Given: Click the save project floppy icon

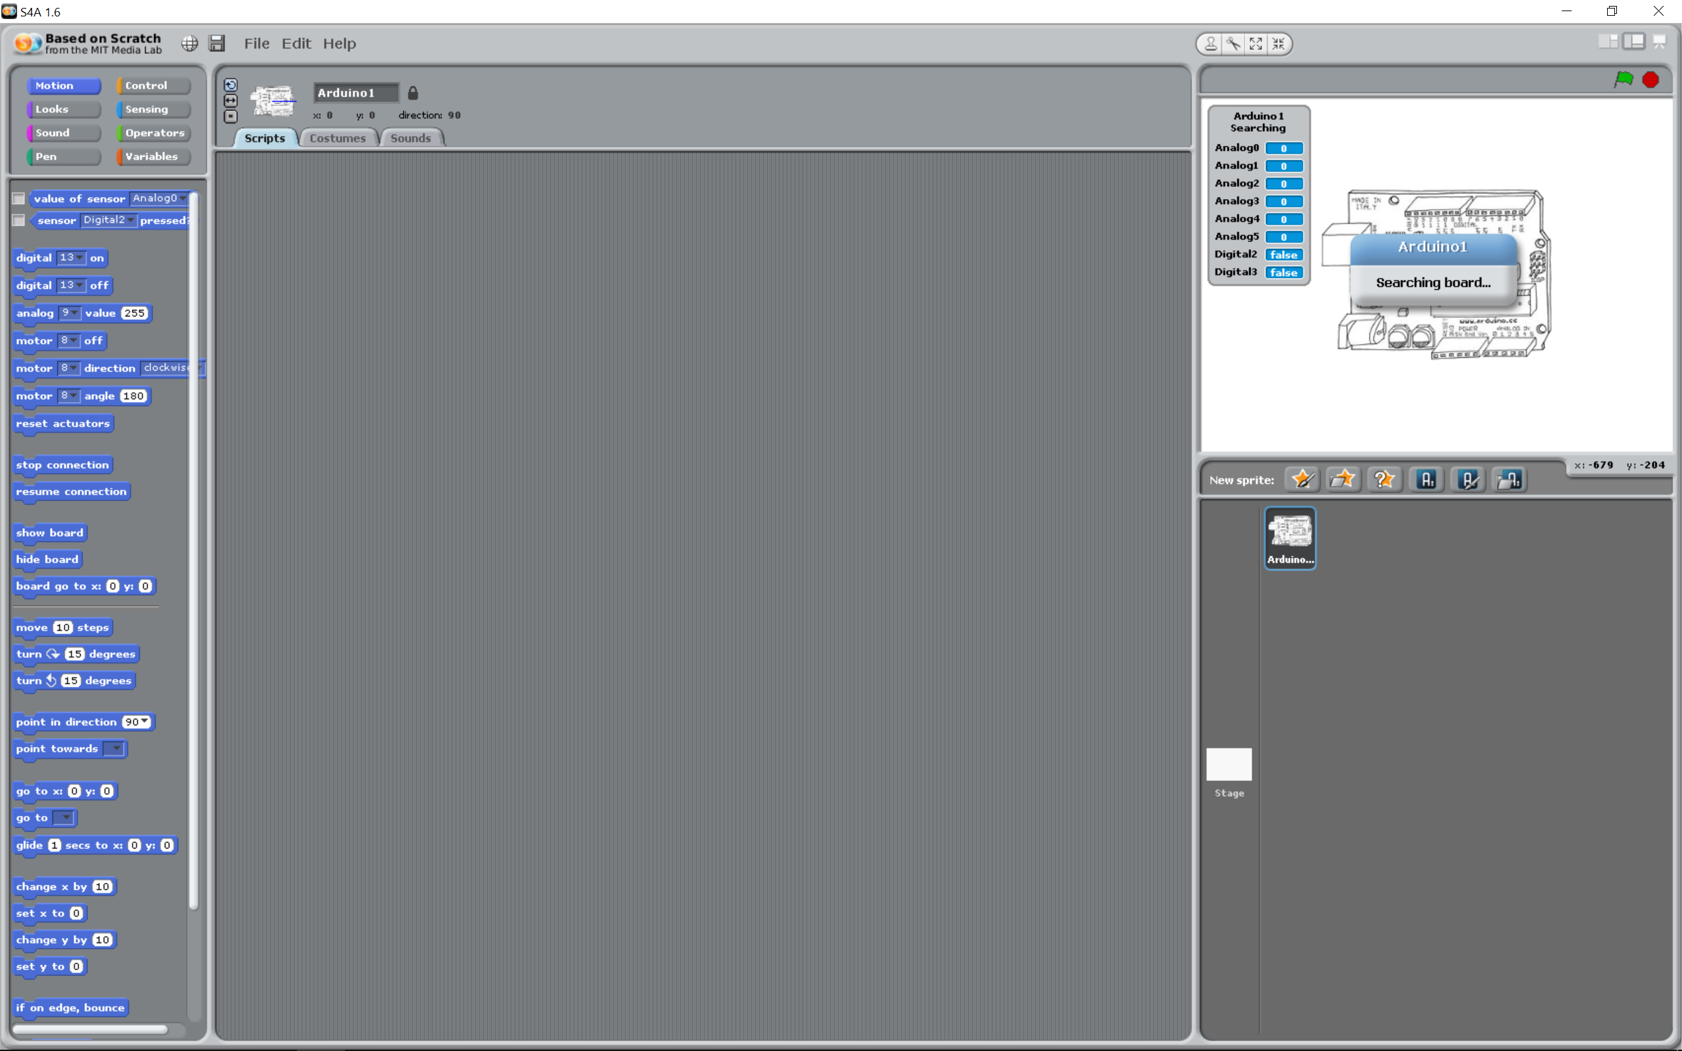Looking at the screenshot, I should point(217,44).
